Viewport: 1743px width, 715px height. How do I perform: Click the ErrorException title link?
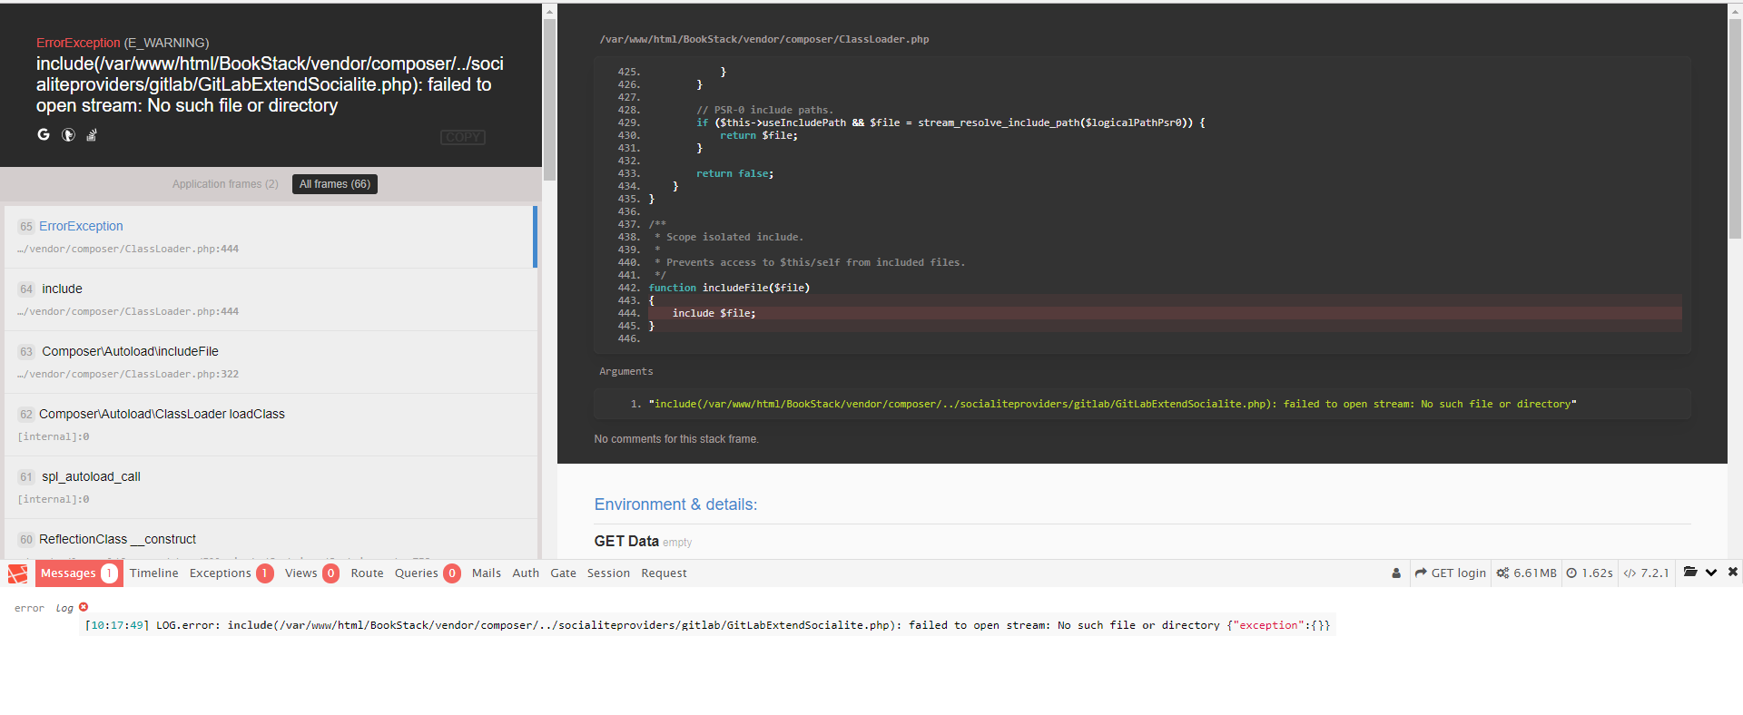[78, 43]
